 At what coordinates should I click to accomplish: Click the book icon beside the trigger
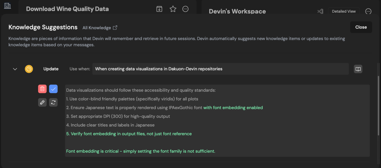(358, 69)
